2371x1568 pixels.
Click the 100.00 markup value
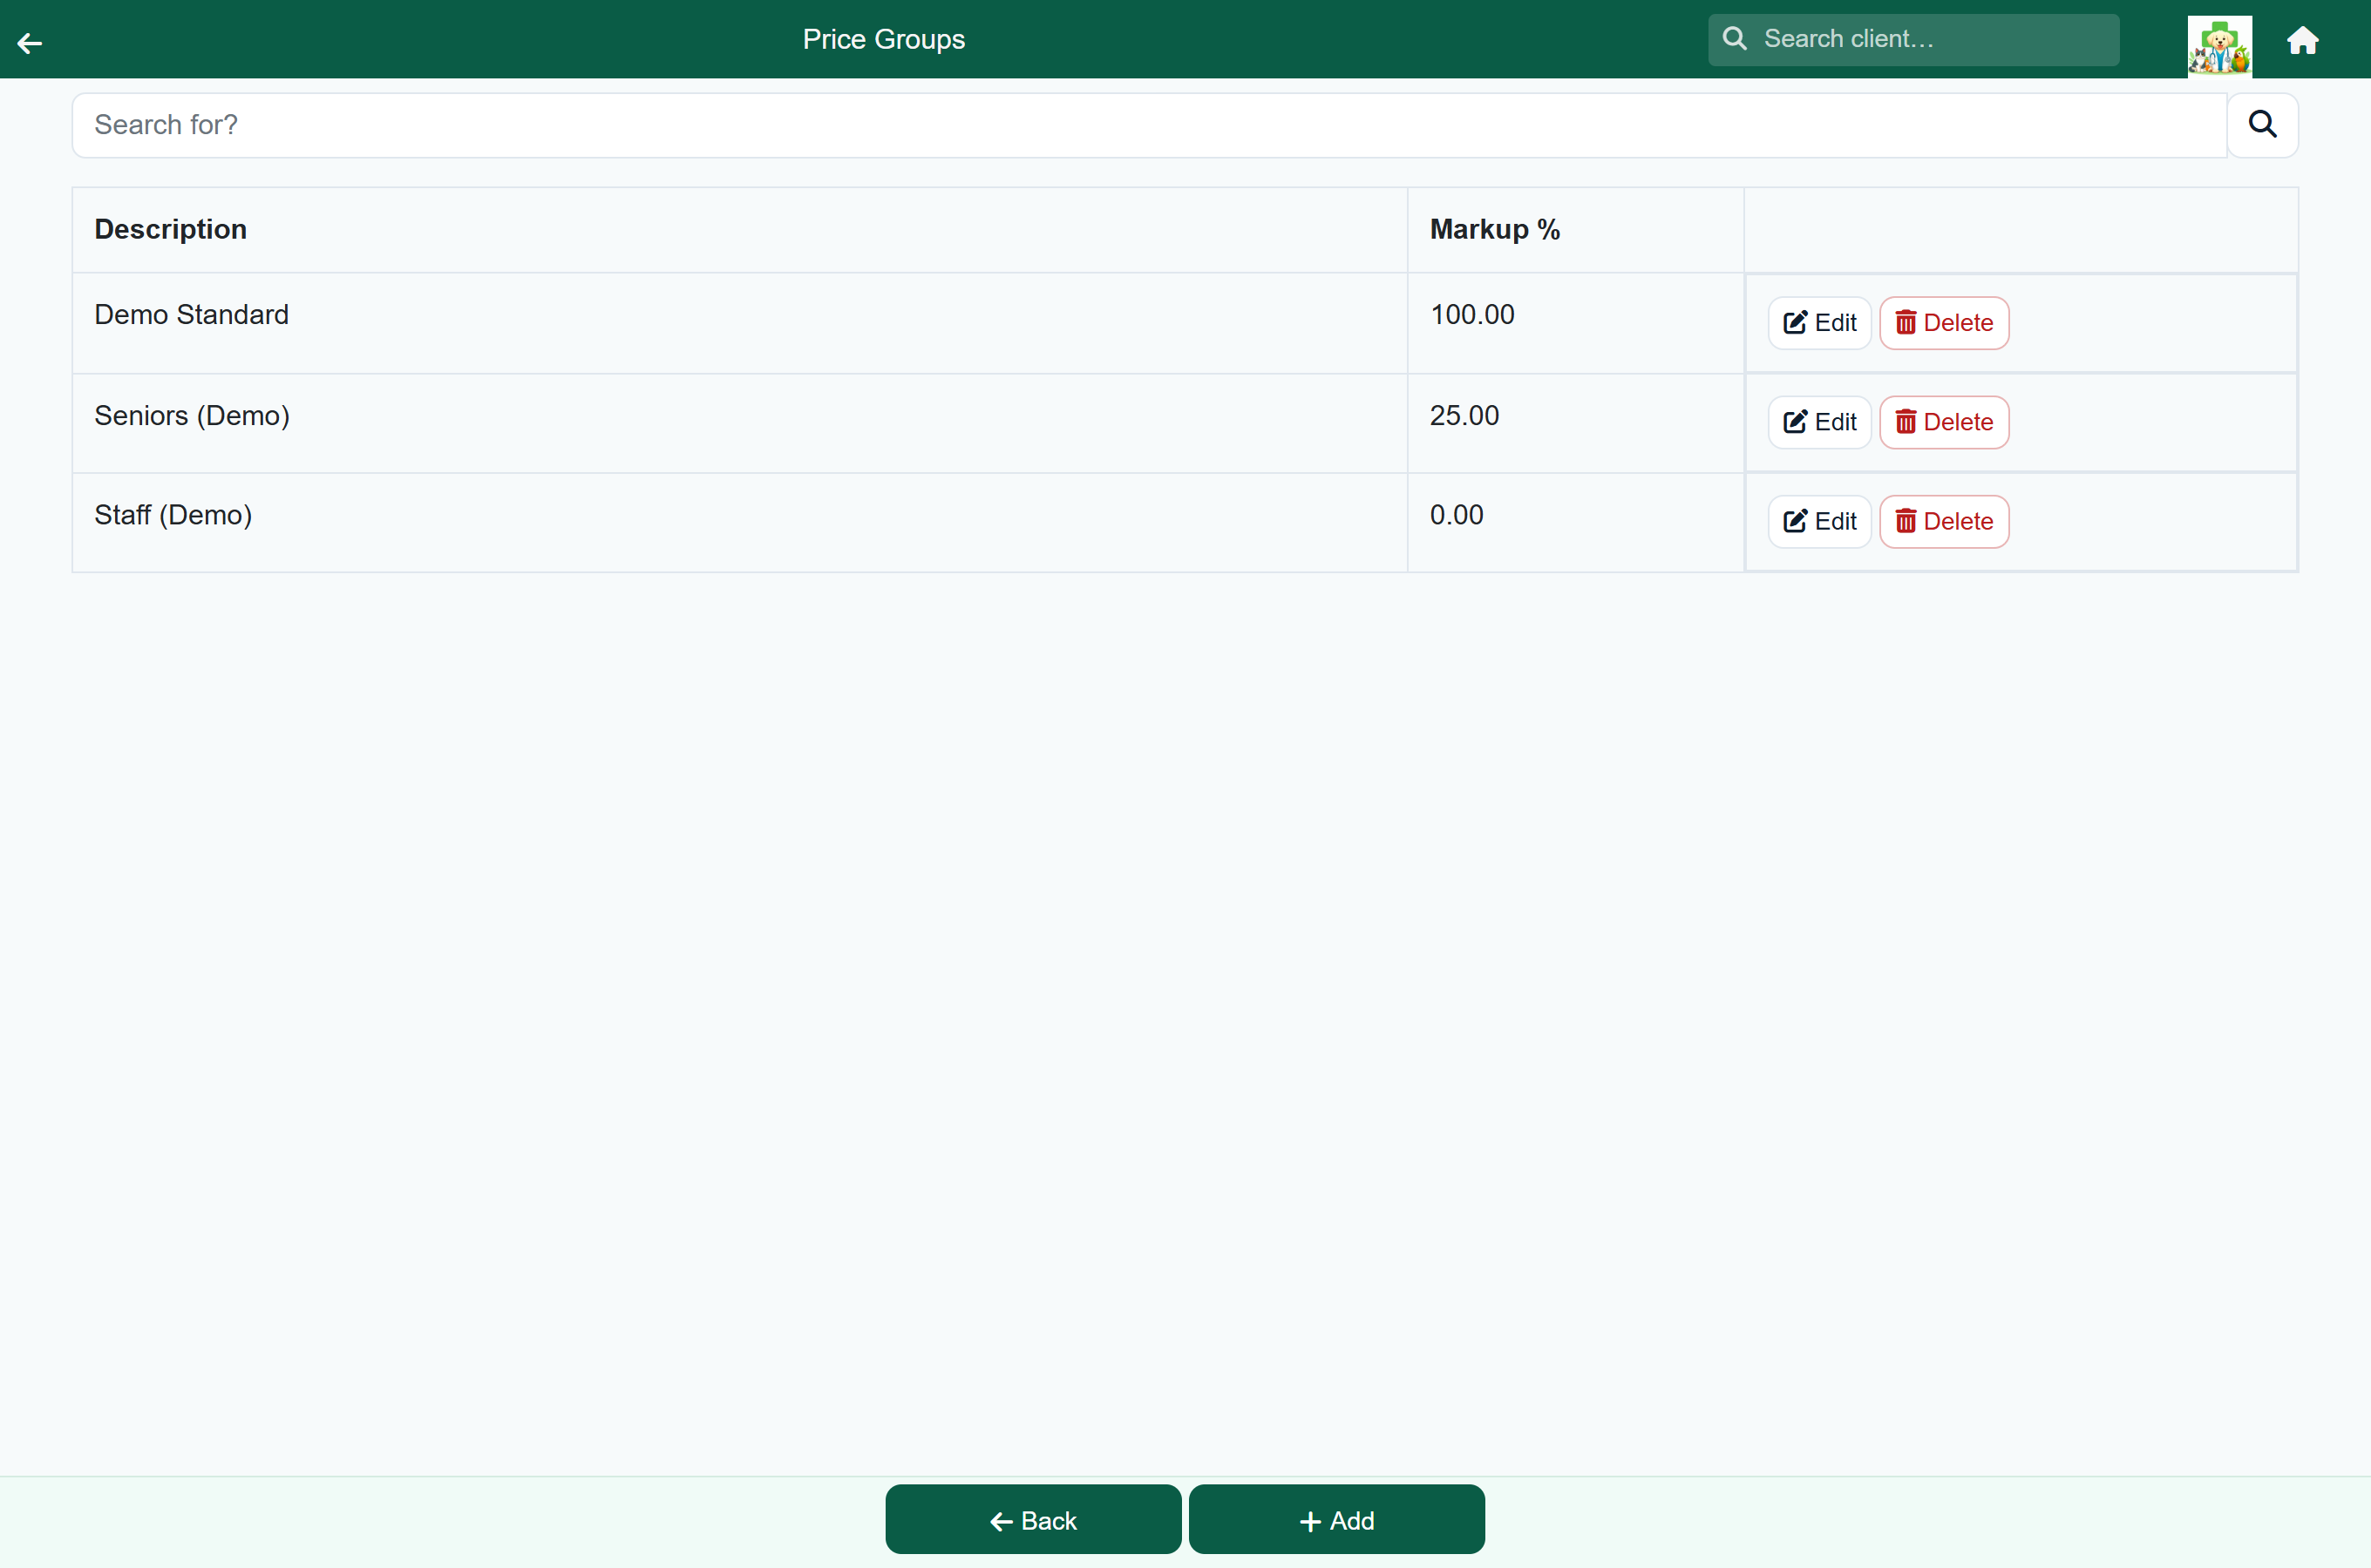pyautogui.click(x=1471, y=314)
